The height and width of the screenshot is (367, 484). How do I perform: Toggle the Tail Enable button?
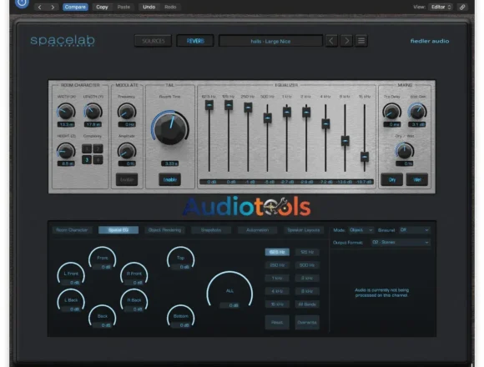pos(169,179)
